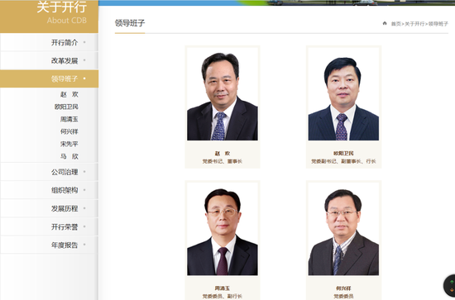Select the highlighted 领导班子 sidebar item
This screenshot has height=300, width=455.
[49, 79]
